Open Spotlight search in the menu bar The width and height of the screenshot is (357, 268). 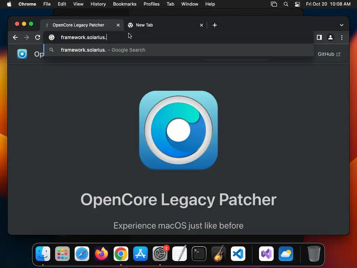(286, 4)
